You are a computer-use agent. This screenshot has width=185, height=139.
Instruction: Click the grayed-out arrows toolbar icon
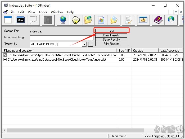33,20
